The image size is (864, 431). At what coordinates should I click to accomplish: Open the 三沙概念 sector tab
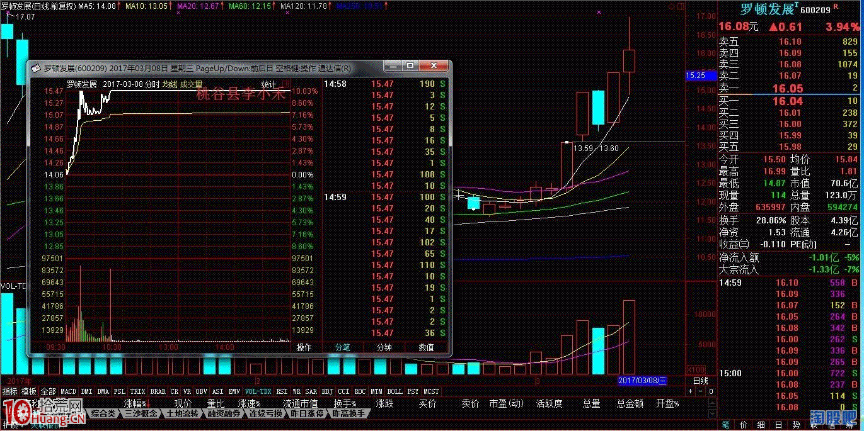point(141,413)
